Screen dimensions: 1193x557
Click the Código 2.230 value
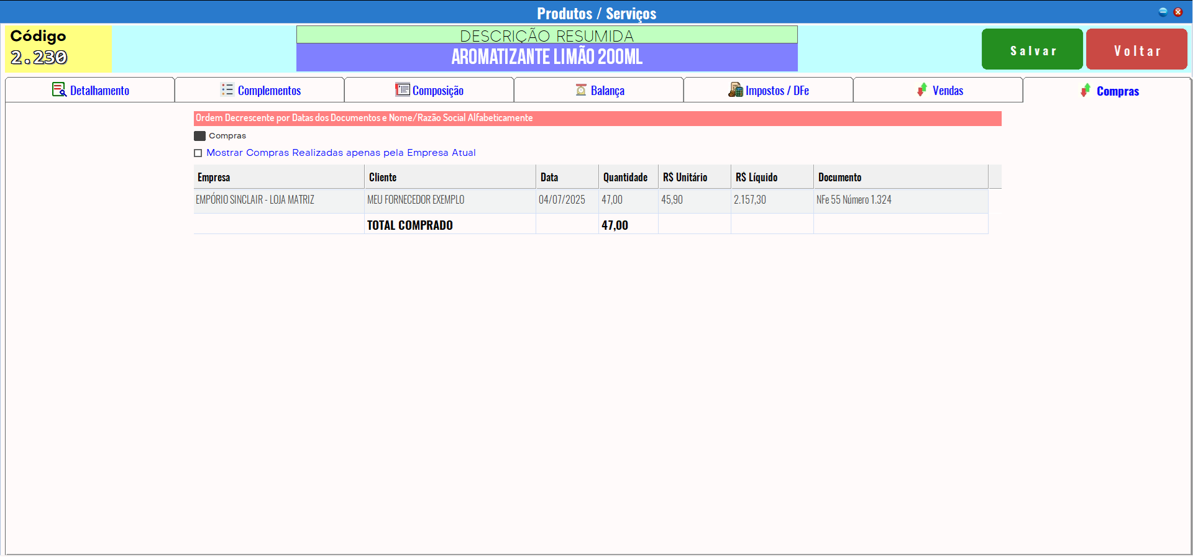pos(39,58)
